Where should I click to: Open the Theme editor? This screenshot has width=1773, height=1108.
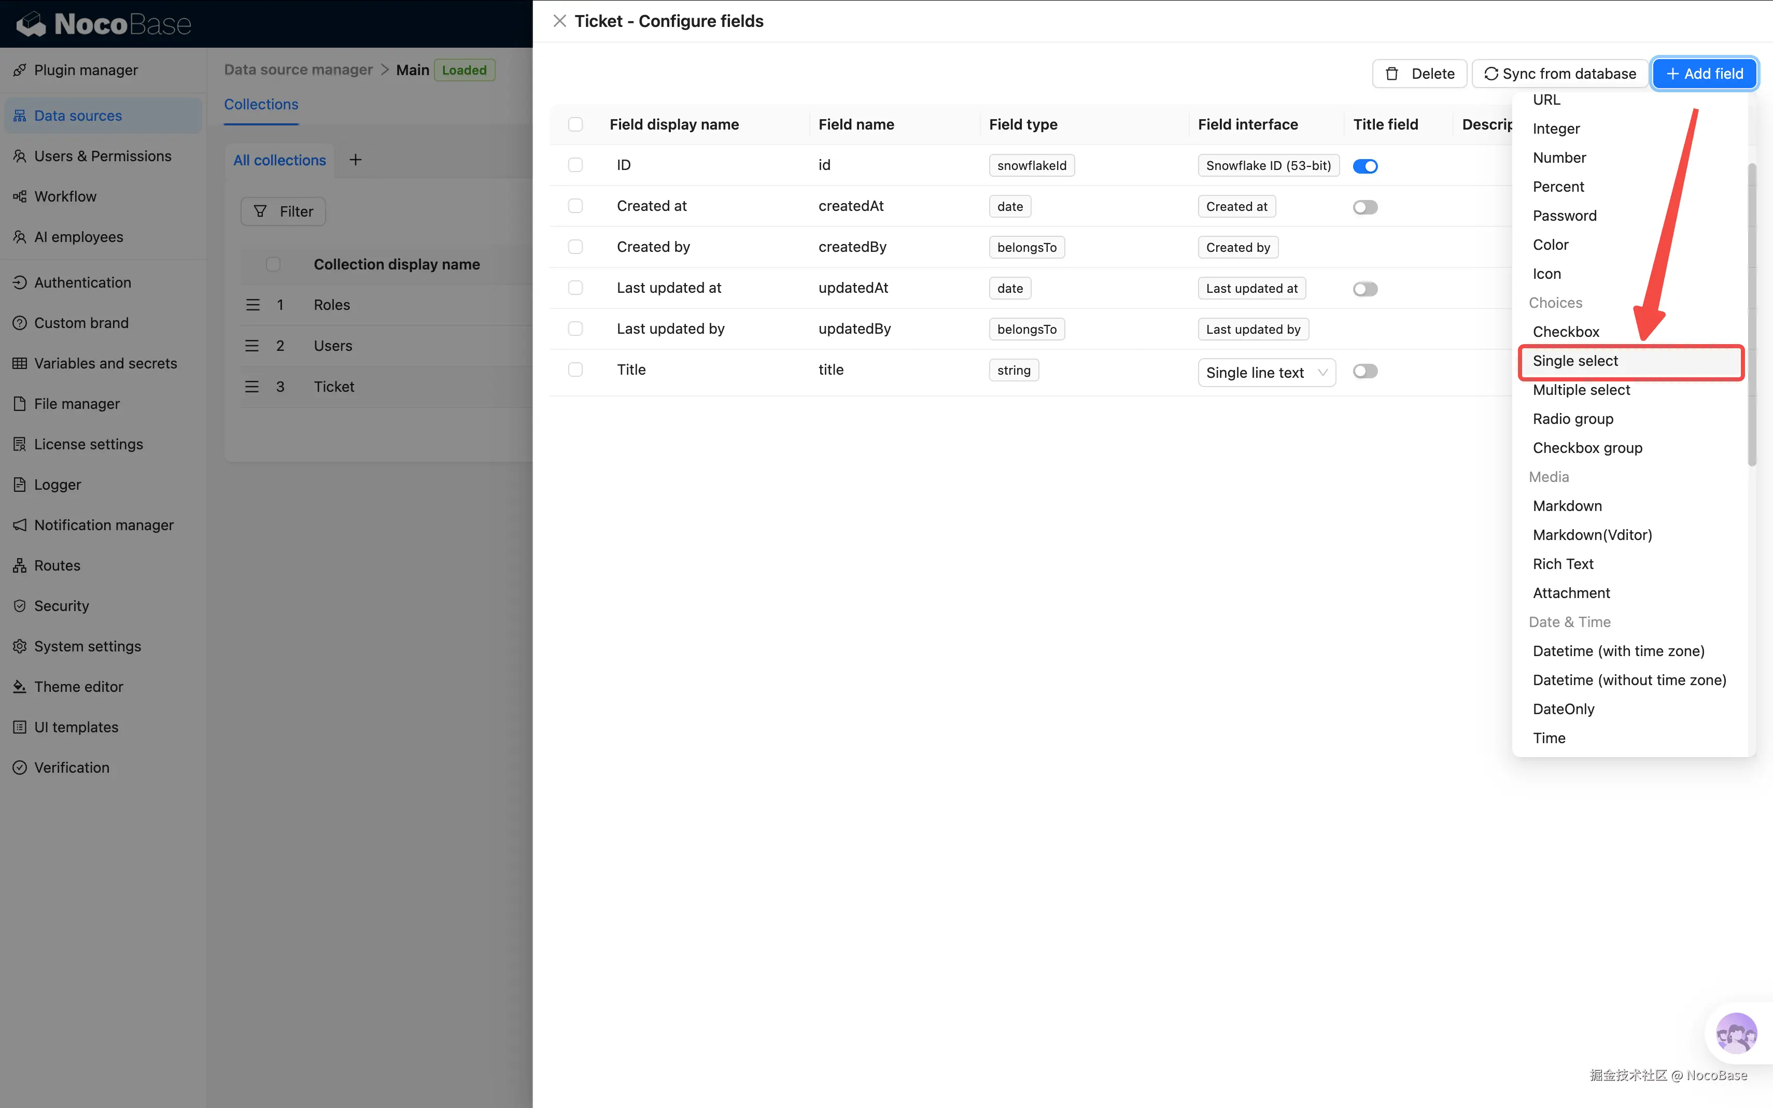coord(78,687)
